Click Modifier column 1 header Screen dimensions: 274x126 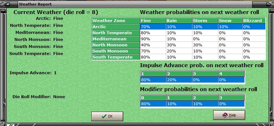179,98
